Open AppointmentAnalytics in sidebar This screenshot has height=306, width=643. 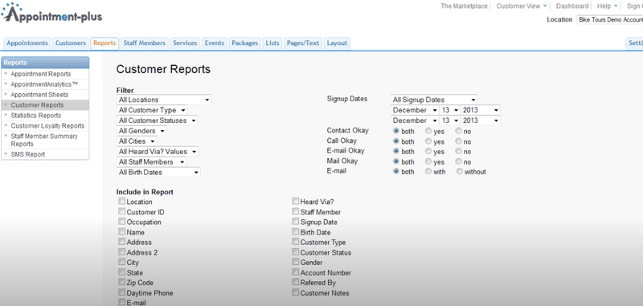(x=44, y=84)
